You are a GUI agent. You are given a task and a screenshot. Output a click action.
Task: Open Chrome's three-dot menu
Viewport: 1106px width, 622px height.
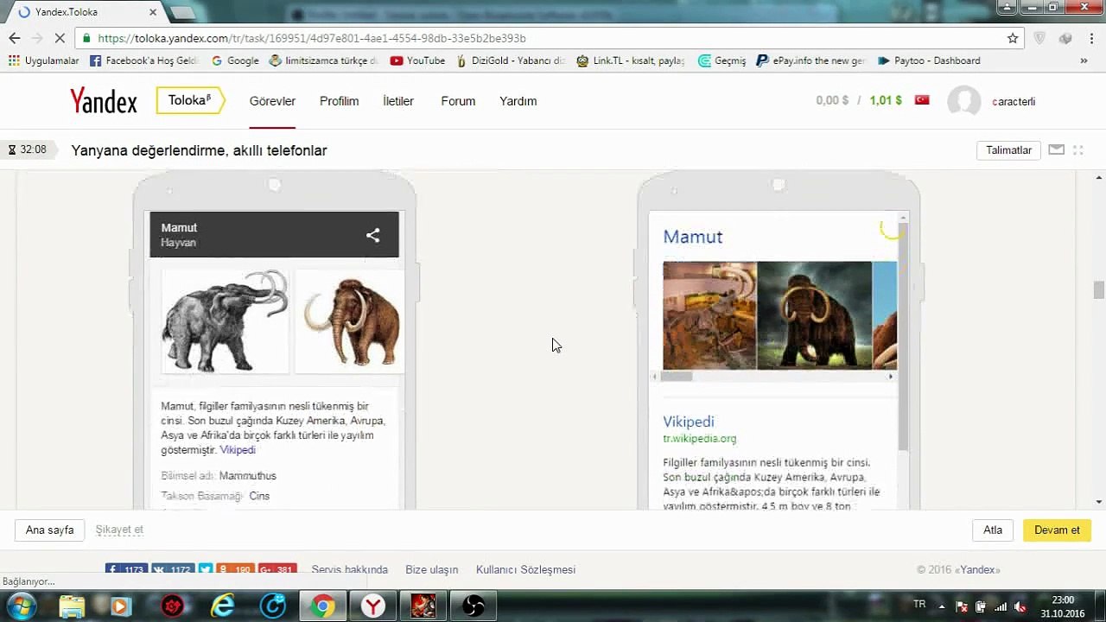tap(1092, 38)
